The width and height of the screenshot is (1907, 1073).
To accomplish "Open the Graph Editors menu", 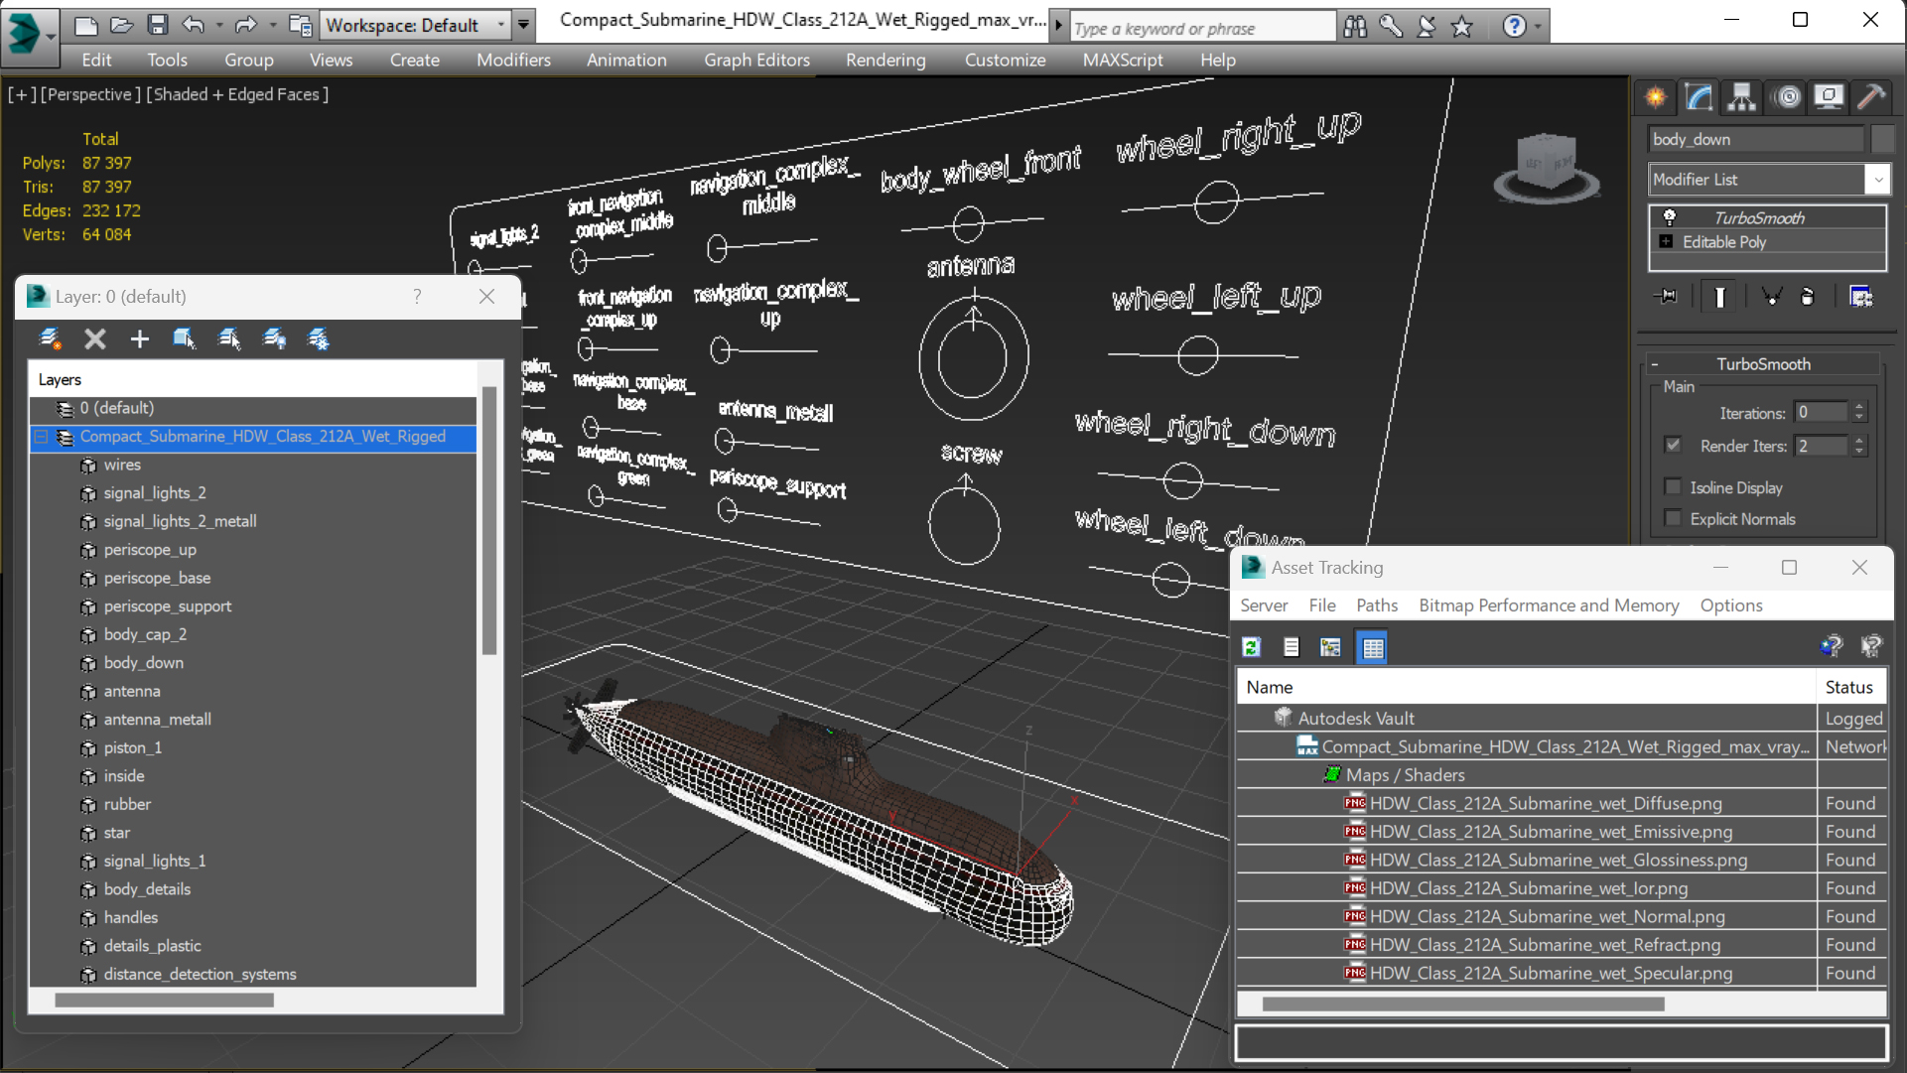I will [756, 60].
